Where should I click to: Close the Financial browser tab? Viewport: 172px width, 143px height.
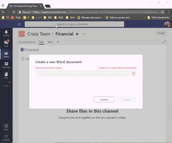pyautogui.click(x=41, y=6)
